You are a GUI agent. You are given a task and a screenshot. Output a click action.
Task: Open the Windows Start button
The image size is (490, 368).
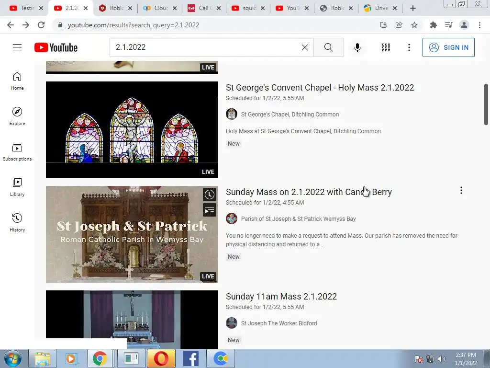[12, 358]
